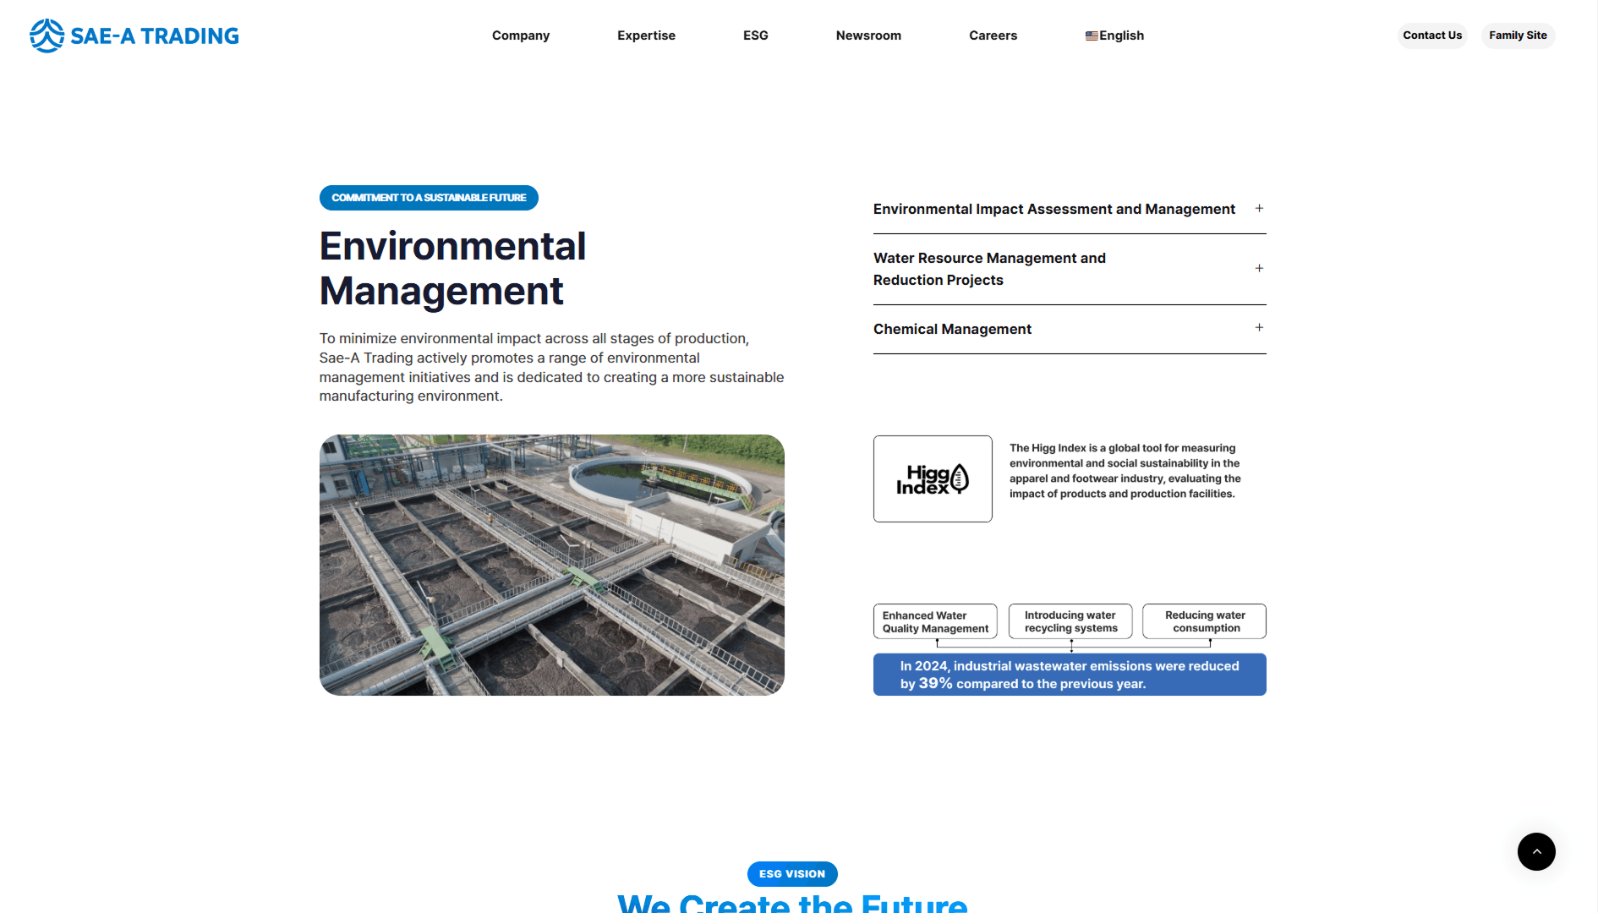The height and width of the screenshot is (913, 1598).
Task: Click the scroll-to-top arrow button
Action: click(1536, 851)
